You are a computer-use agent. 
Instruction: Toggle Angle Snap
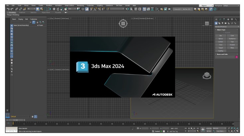(96, 9)
